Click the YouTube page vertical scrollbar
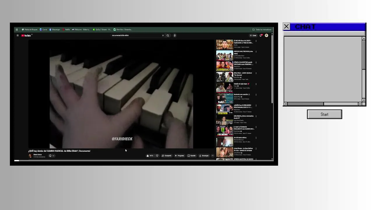This screenshot has height=210, width=373. coord(272,69)
